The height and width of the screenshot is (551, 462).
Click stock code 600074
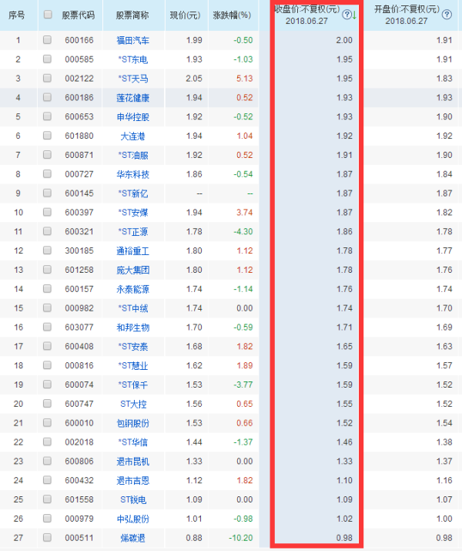pos(79,385)
